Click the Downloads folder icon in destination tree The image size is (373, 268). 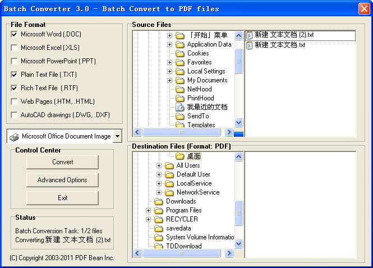(159, 201)
